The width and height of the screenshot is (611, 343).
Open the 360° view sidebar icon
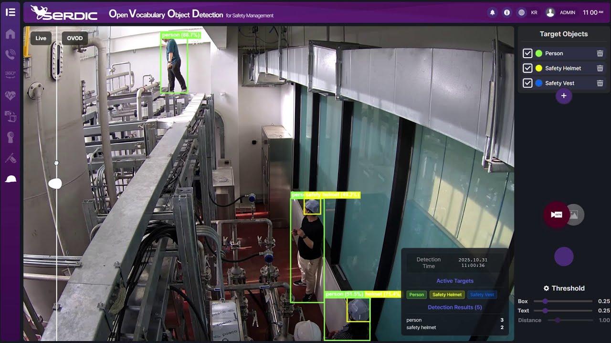(10, 74)
